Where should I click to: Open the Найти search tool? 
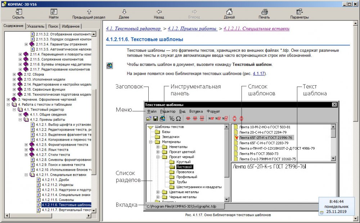(54, 14)
